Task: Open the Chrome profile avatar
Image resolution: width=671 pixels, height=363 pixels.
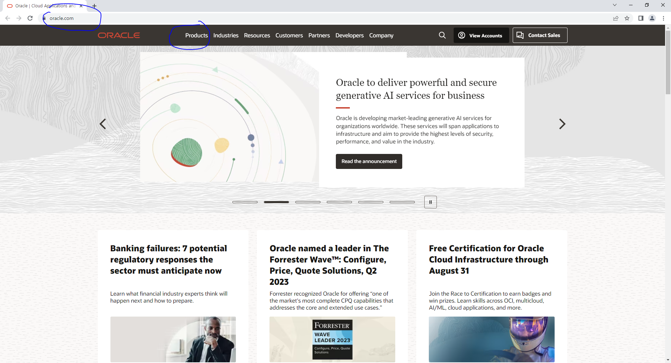Action: click(652, 18)
